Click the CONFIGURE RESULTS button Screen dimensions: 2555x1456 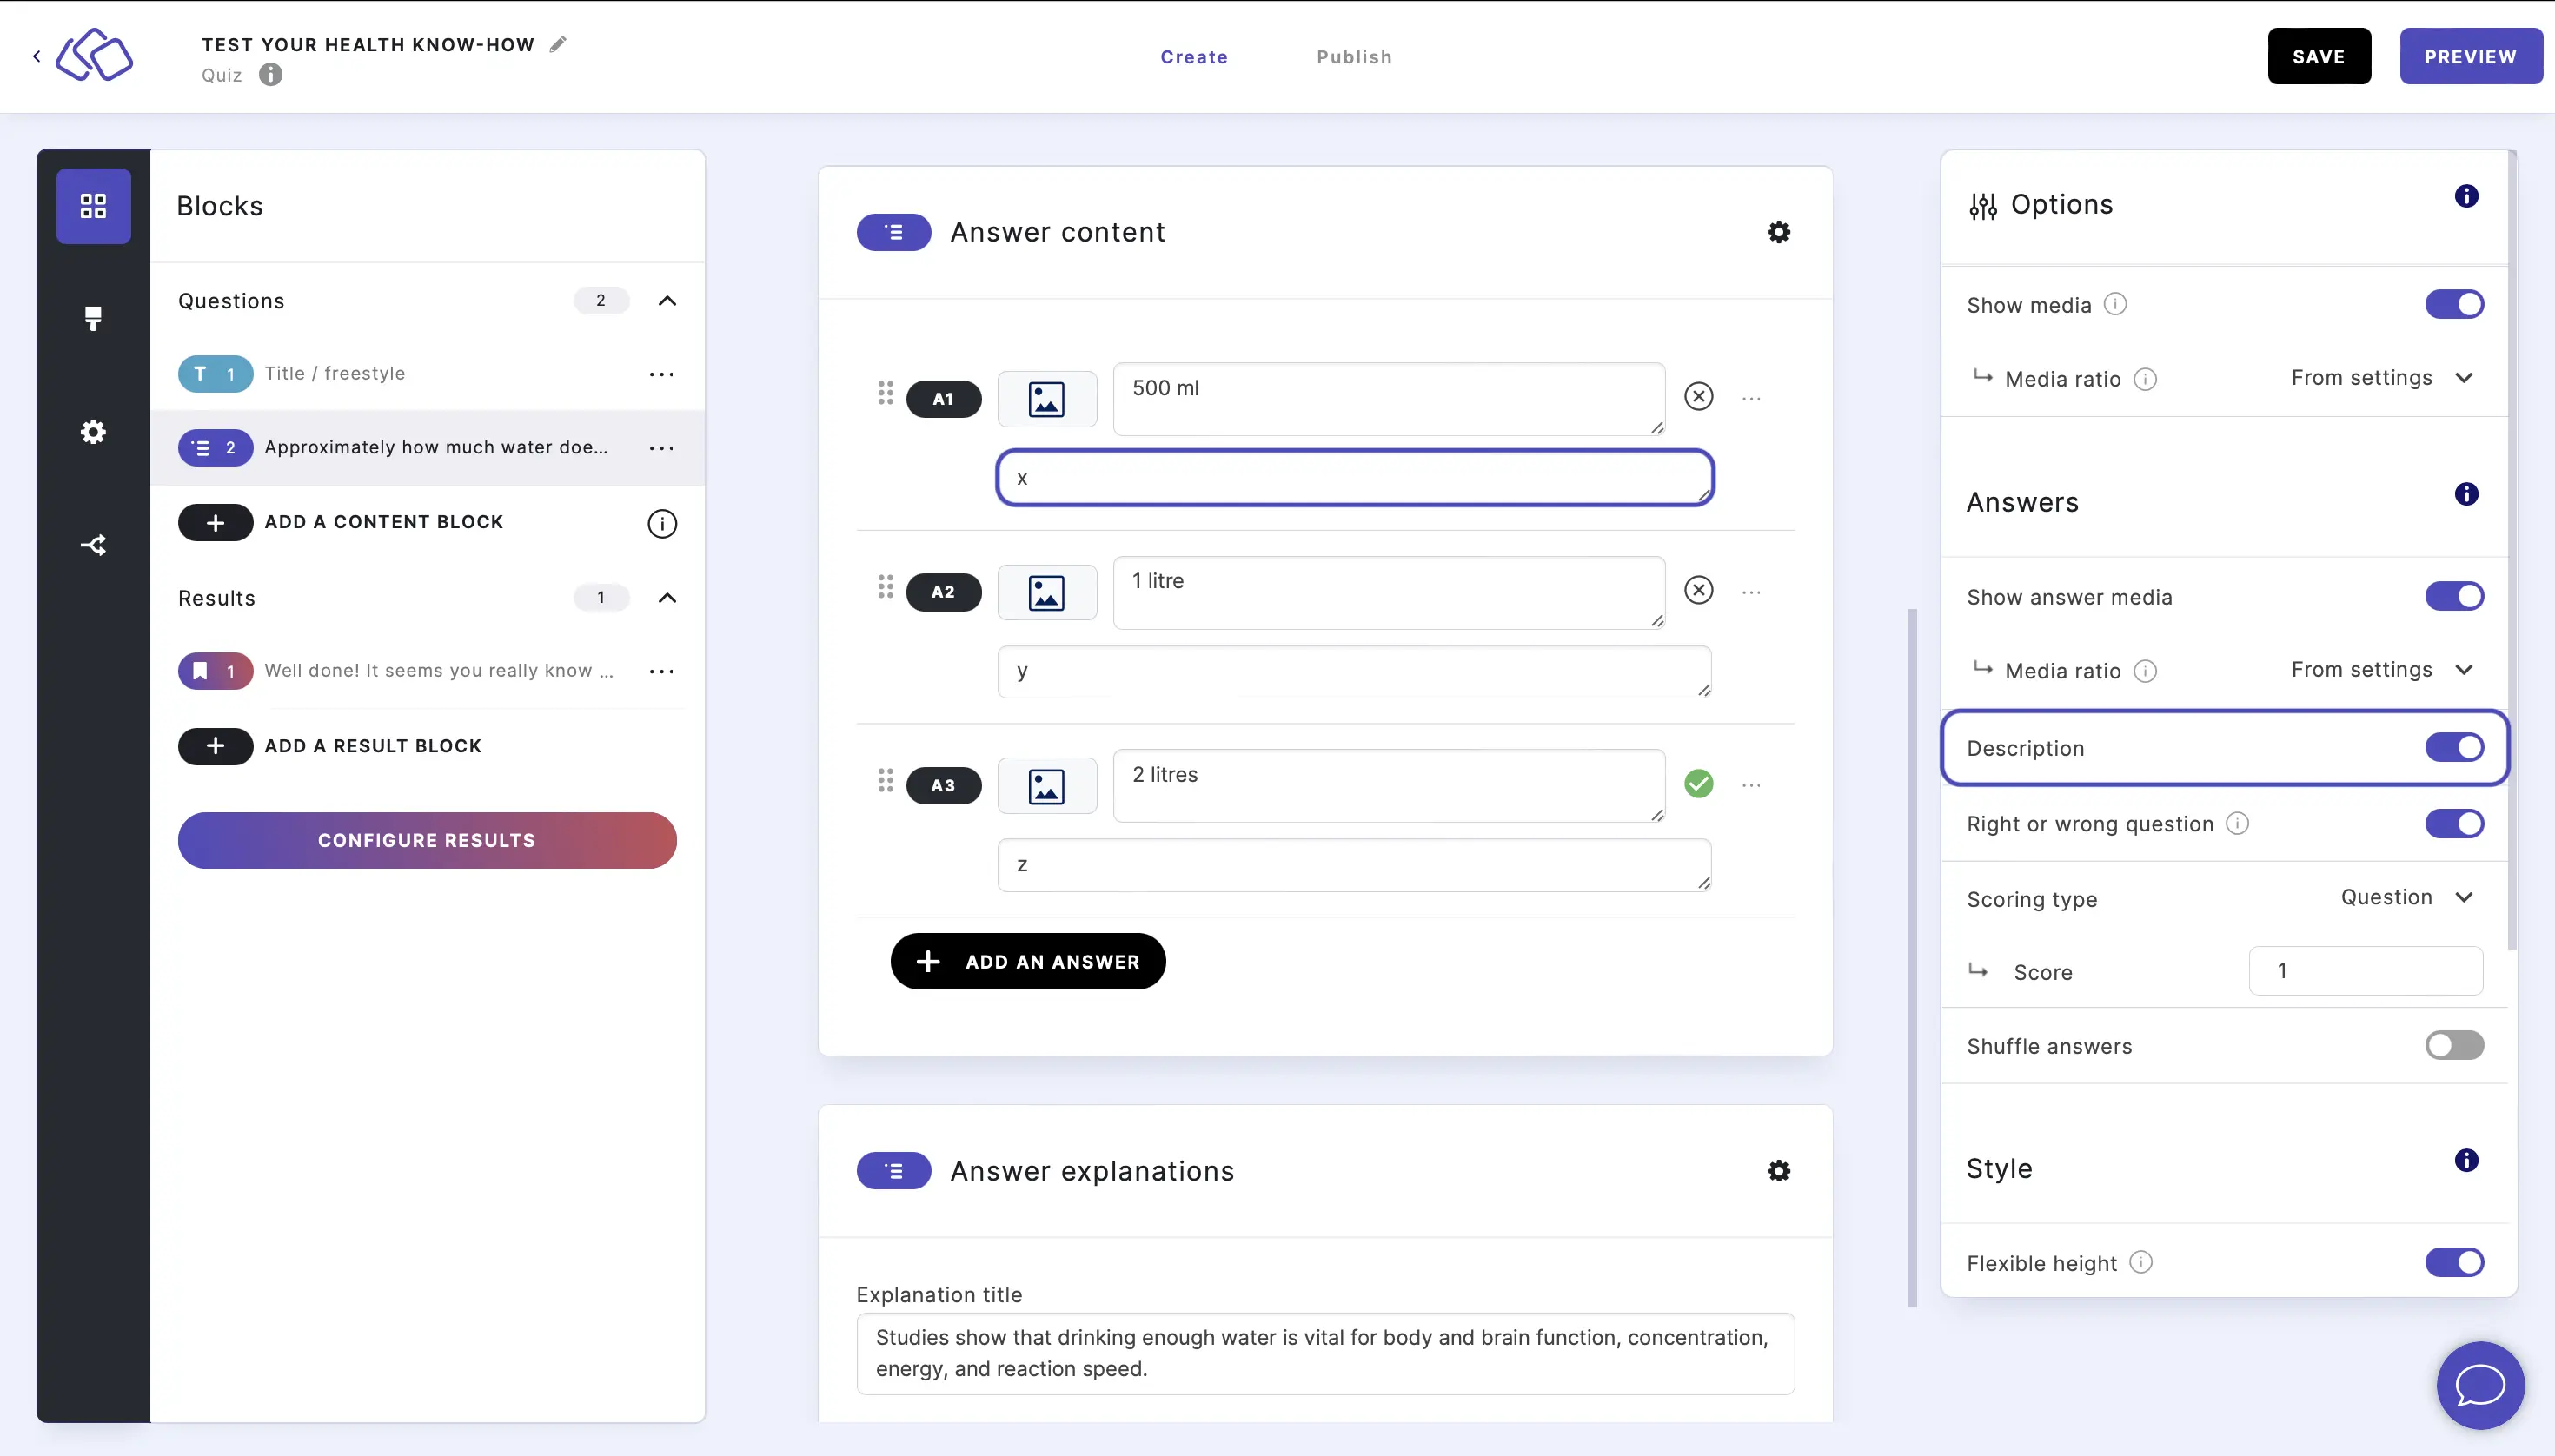[x=427, y=838]
